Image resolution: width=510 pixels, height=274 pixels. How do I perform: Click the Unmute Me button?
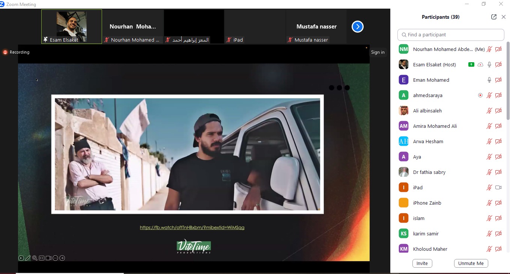[x=471, y=263]
